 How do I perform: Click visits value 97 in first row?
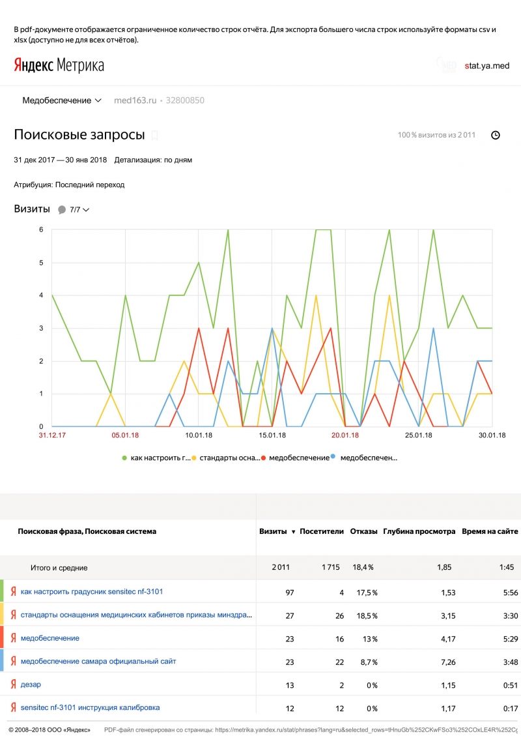(x=290, y=593)
